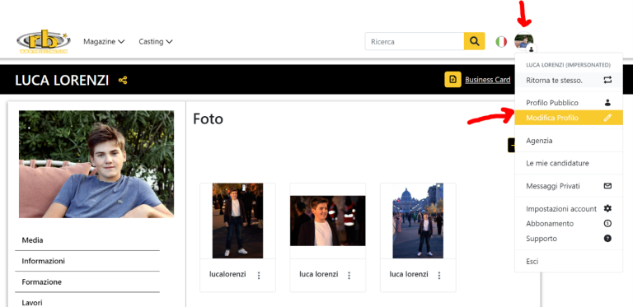This screenshot has width=633, height=307.
Task: Expand the Casting dropdown menu
Action: click(x=156, y=41)
